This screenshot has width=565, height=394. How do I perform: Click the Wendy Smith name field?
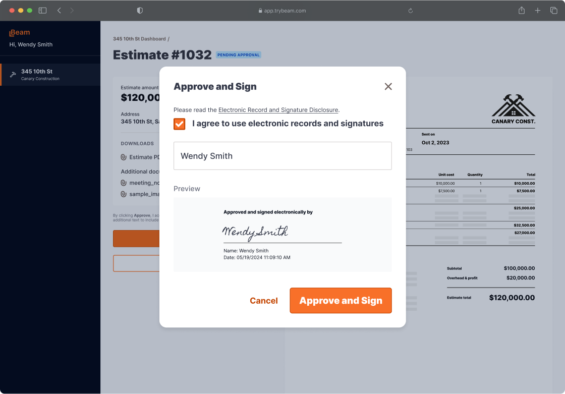click(282, 156)
